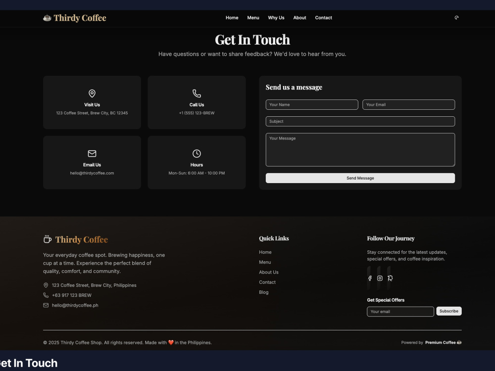Focus the Your Message text area
The image size is (495, 371).
pos(360,150)
